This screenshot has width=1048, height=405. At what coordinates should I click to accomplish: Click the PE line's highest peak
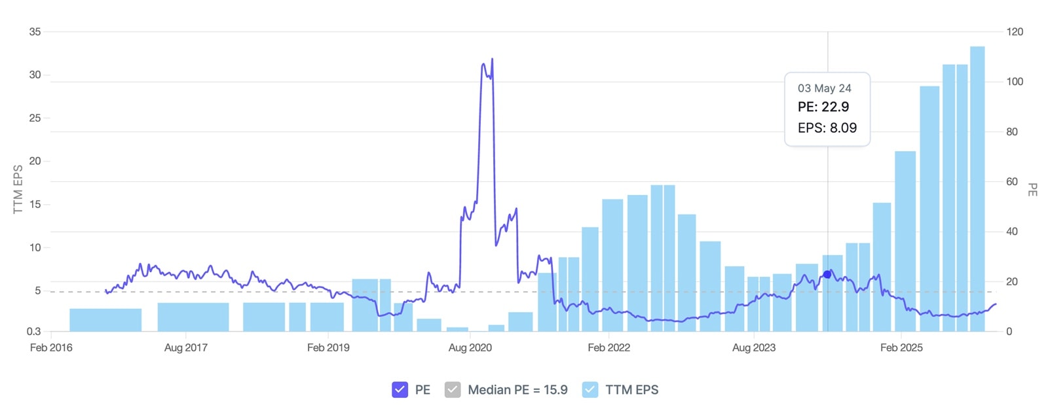pyautogui.click(x=492, y=60)
